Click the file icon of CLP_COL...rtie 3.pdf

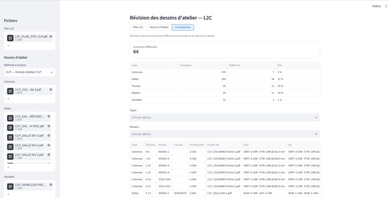10,91
